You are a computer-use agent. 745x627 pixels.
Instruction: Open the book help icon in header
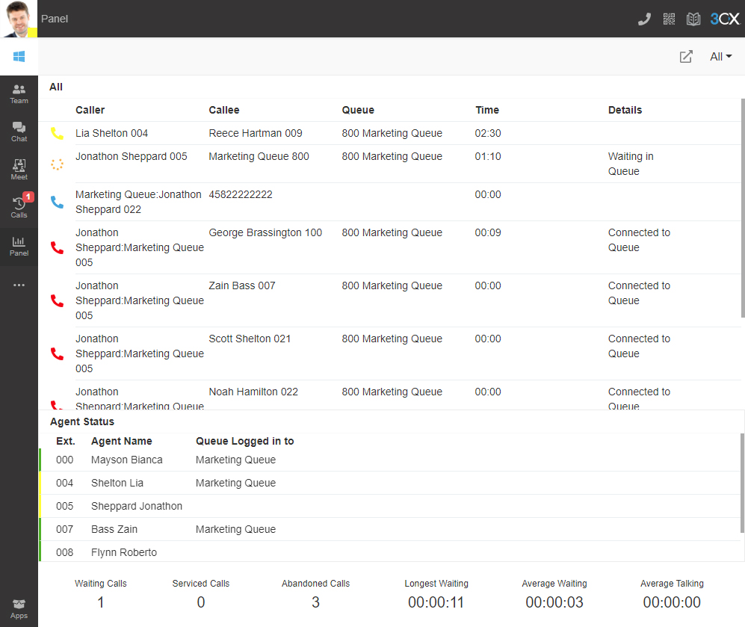693,19
